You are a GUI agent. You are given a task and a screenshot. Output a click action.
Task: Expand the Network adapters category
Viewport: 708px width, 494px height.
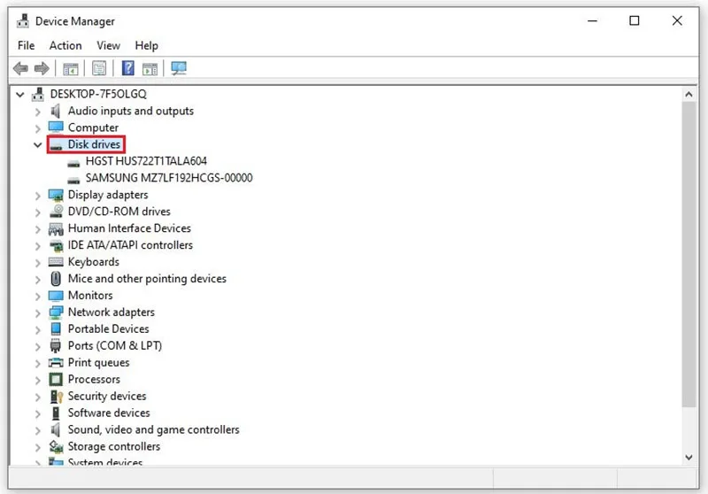click(38, 313)
